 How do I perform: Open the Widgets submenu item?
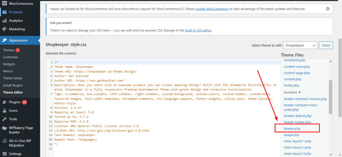click(x=9, y=64)
